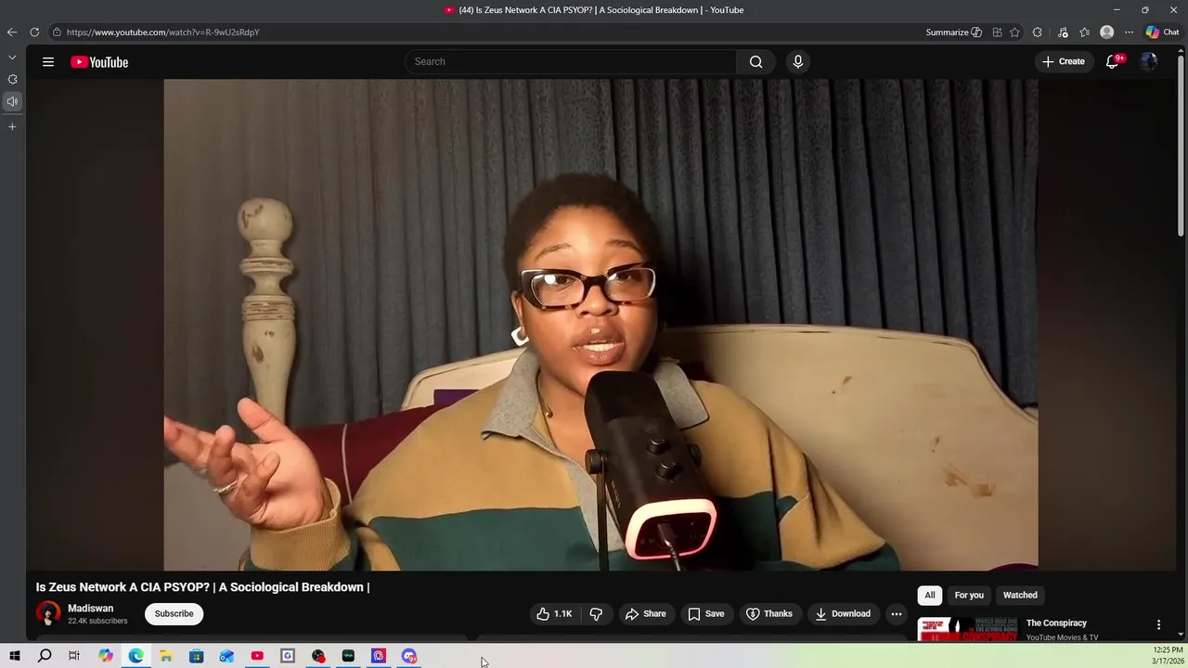Select the For you filter chip

(x=969, y=596)
